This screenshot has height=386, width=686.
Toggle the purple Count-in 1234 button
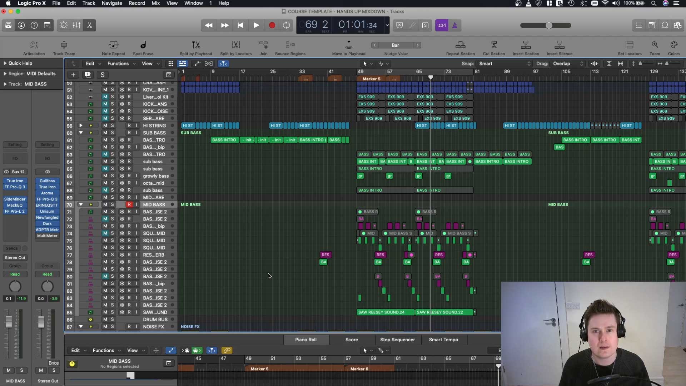coord(442,25)
